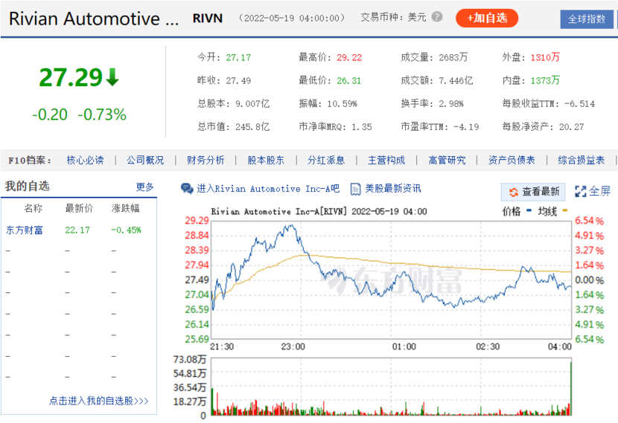
Task: Open 东方财富 stock in watchlist
Action: [x=25, y=230]
